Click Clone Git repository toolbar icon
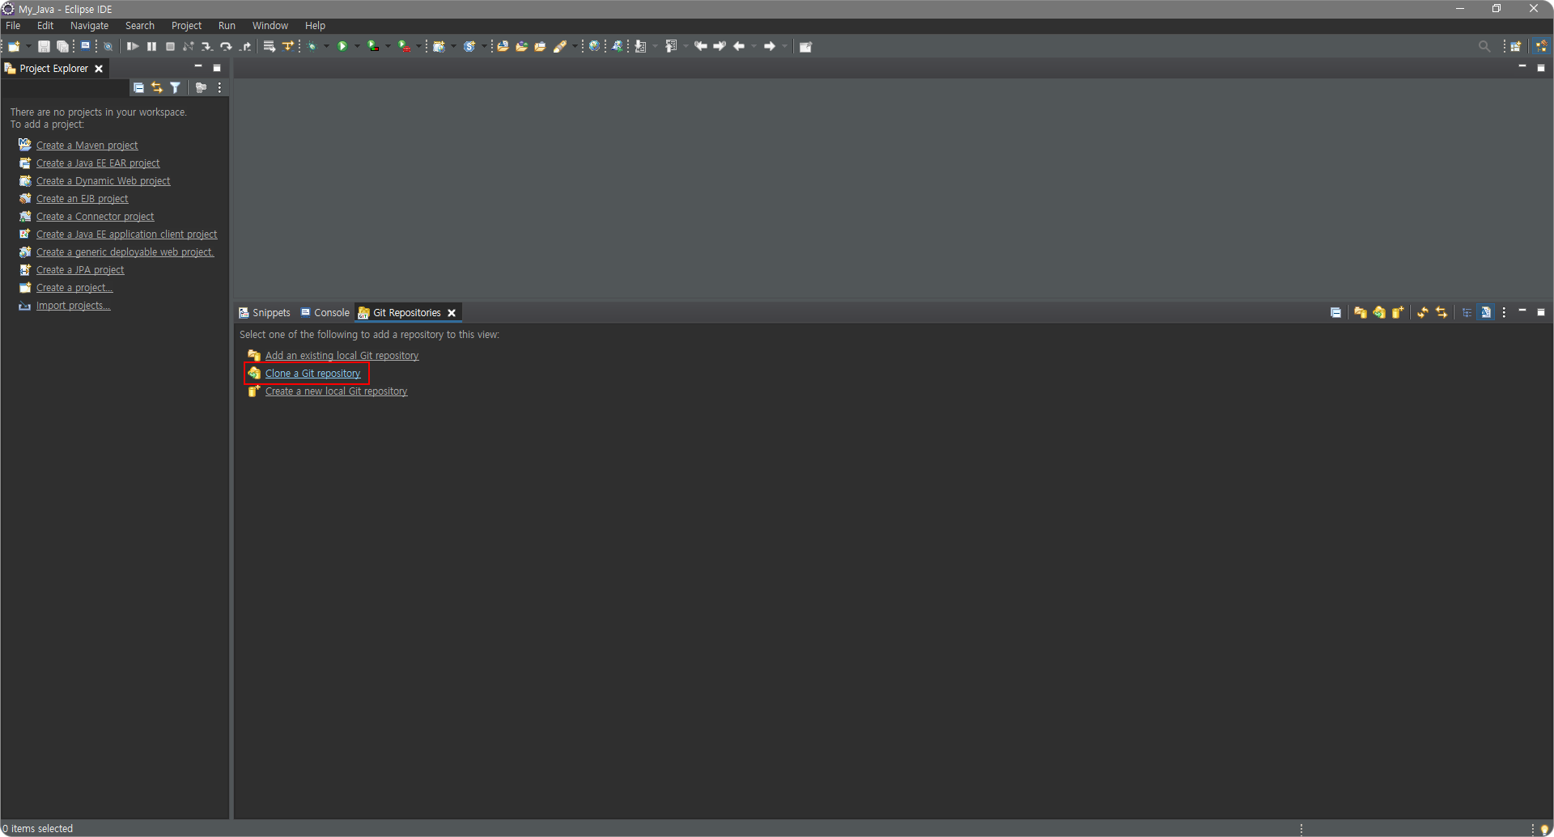Screen dimensions: 1554x837 tap(1378, 312)
